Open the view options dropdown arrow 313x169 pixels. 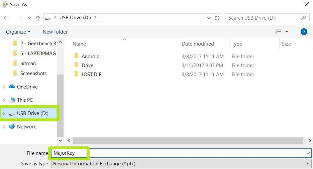tap(287, 32)
